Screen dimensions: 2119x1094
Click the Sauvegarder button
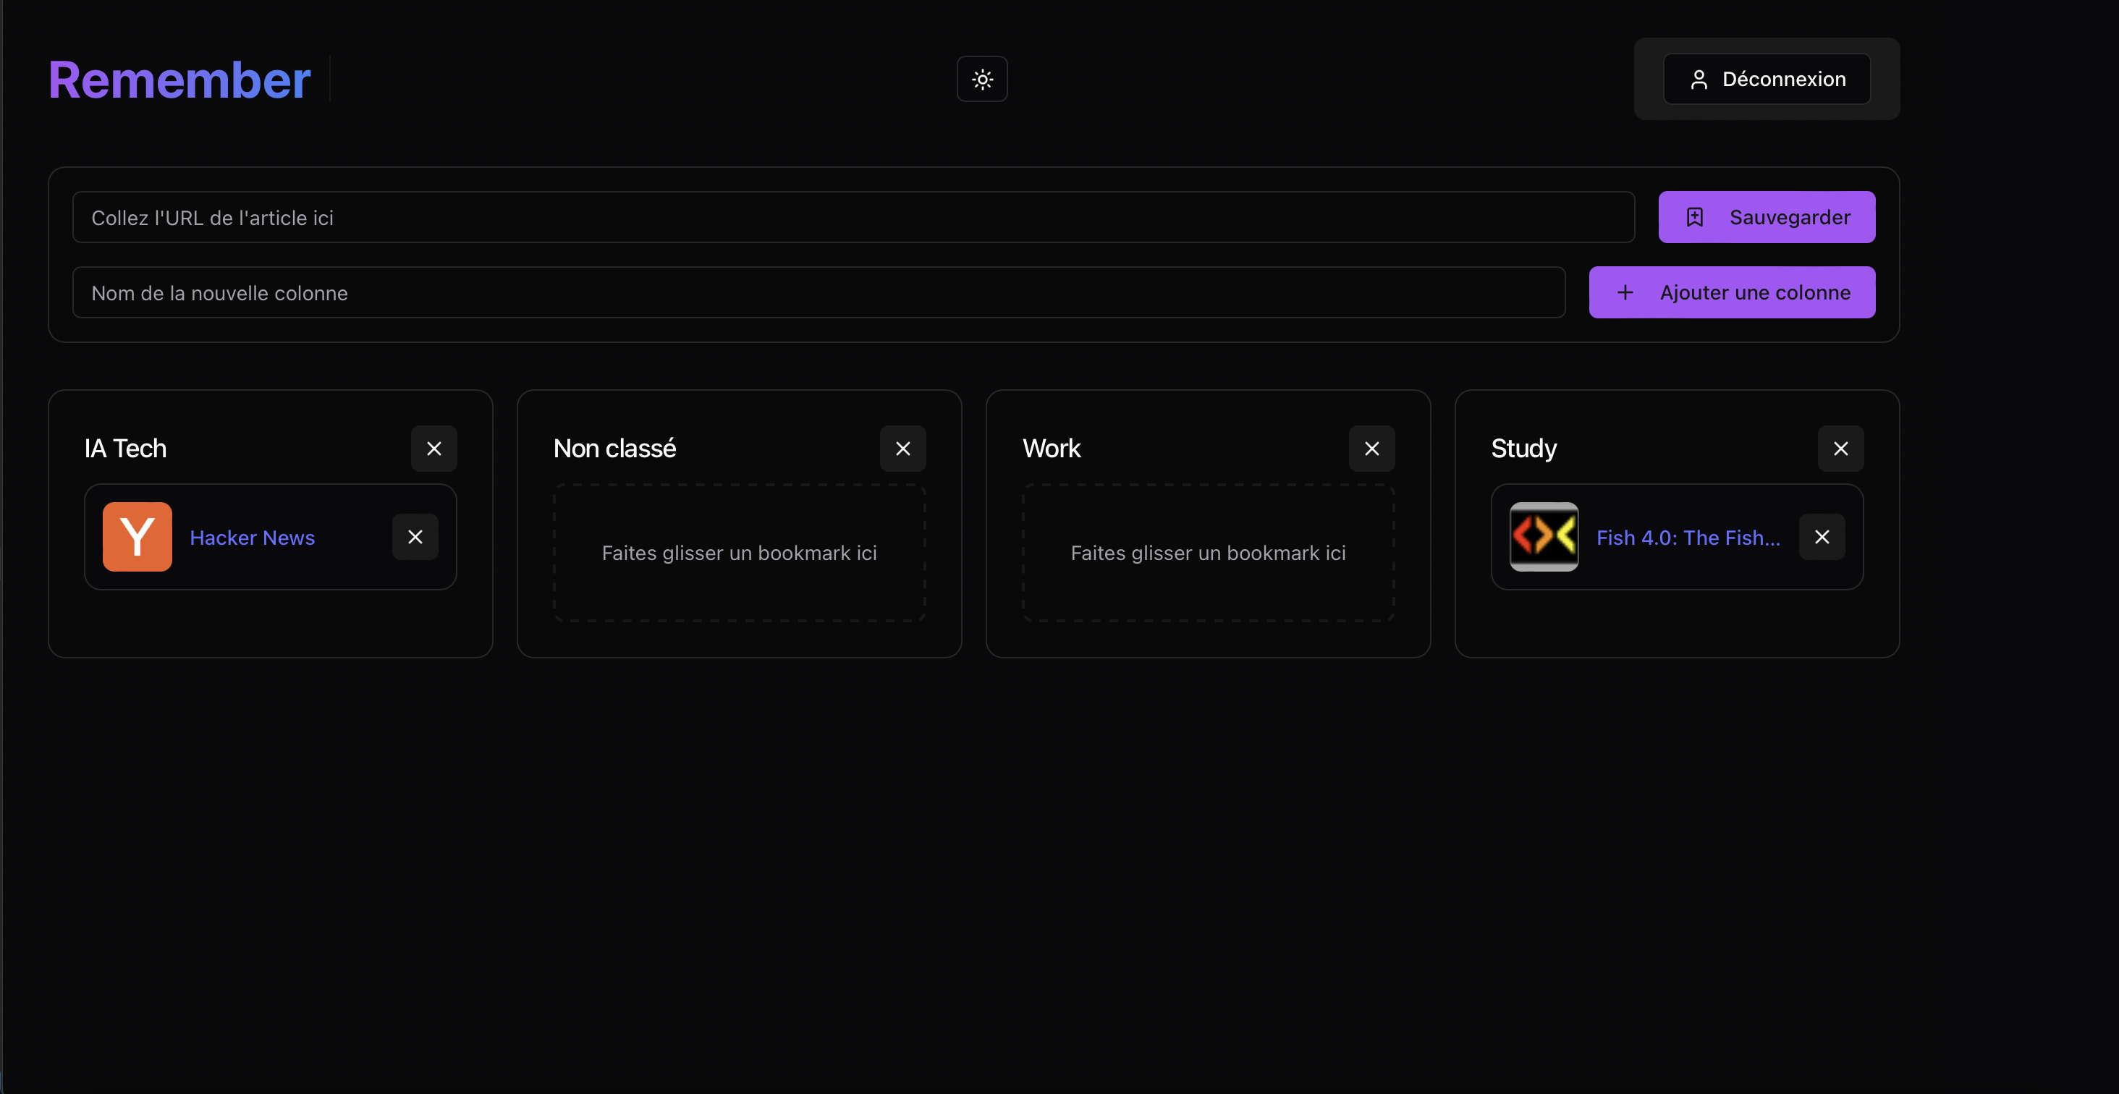1766,217
